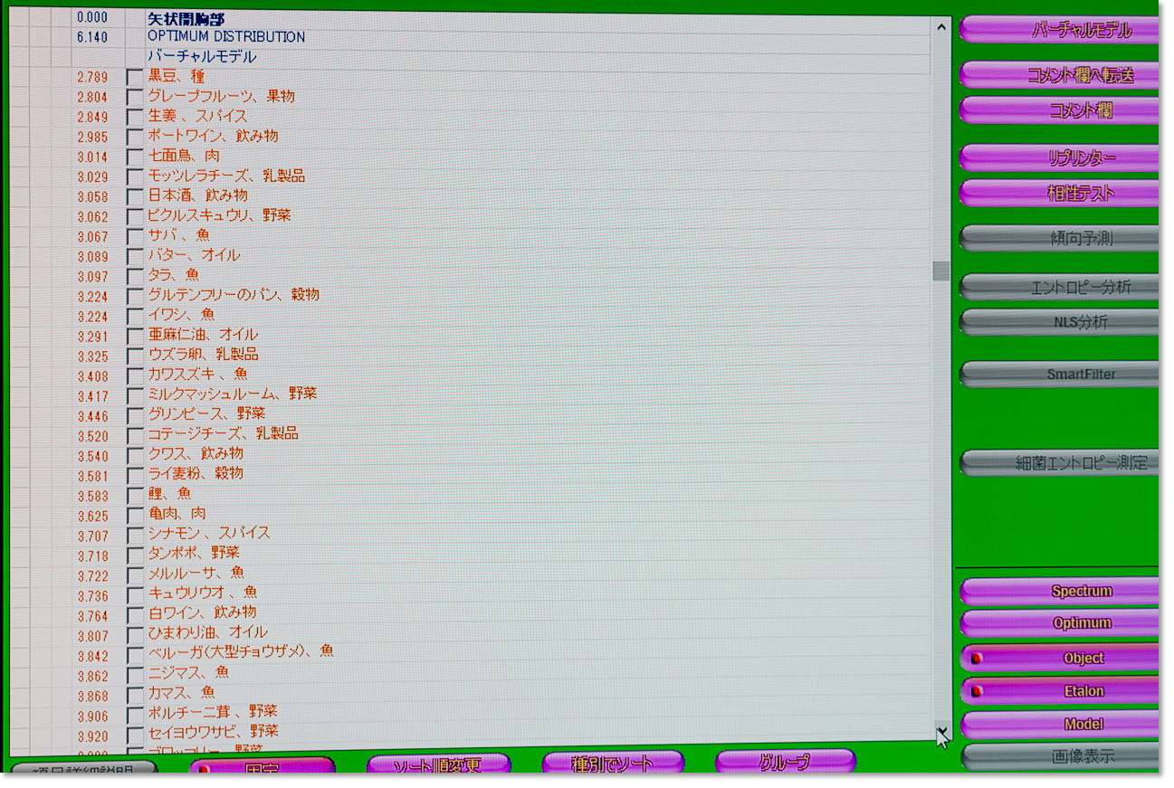This screenshot has width=1174, height=788.
Task: Click the ミルクマッシュルーム、野菜 entry
Action: [233, 394]
